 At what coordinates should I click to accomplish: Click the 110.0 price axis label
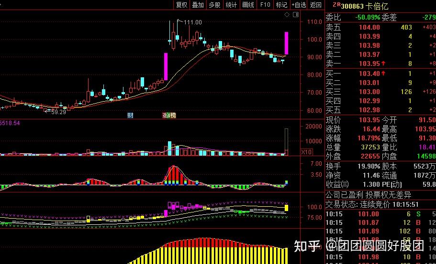[314, 21]
